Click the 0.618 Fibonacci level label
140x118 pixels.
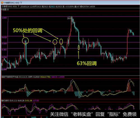point(4,37)
